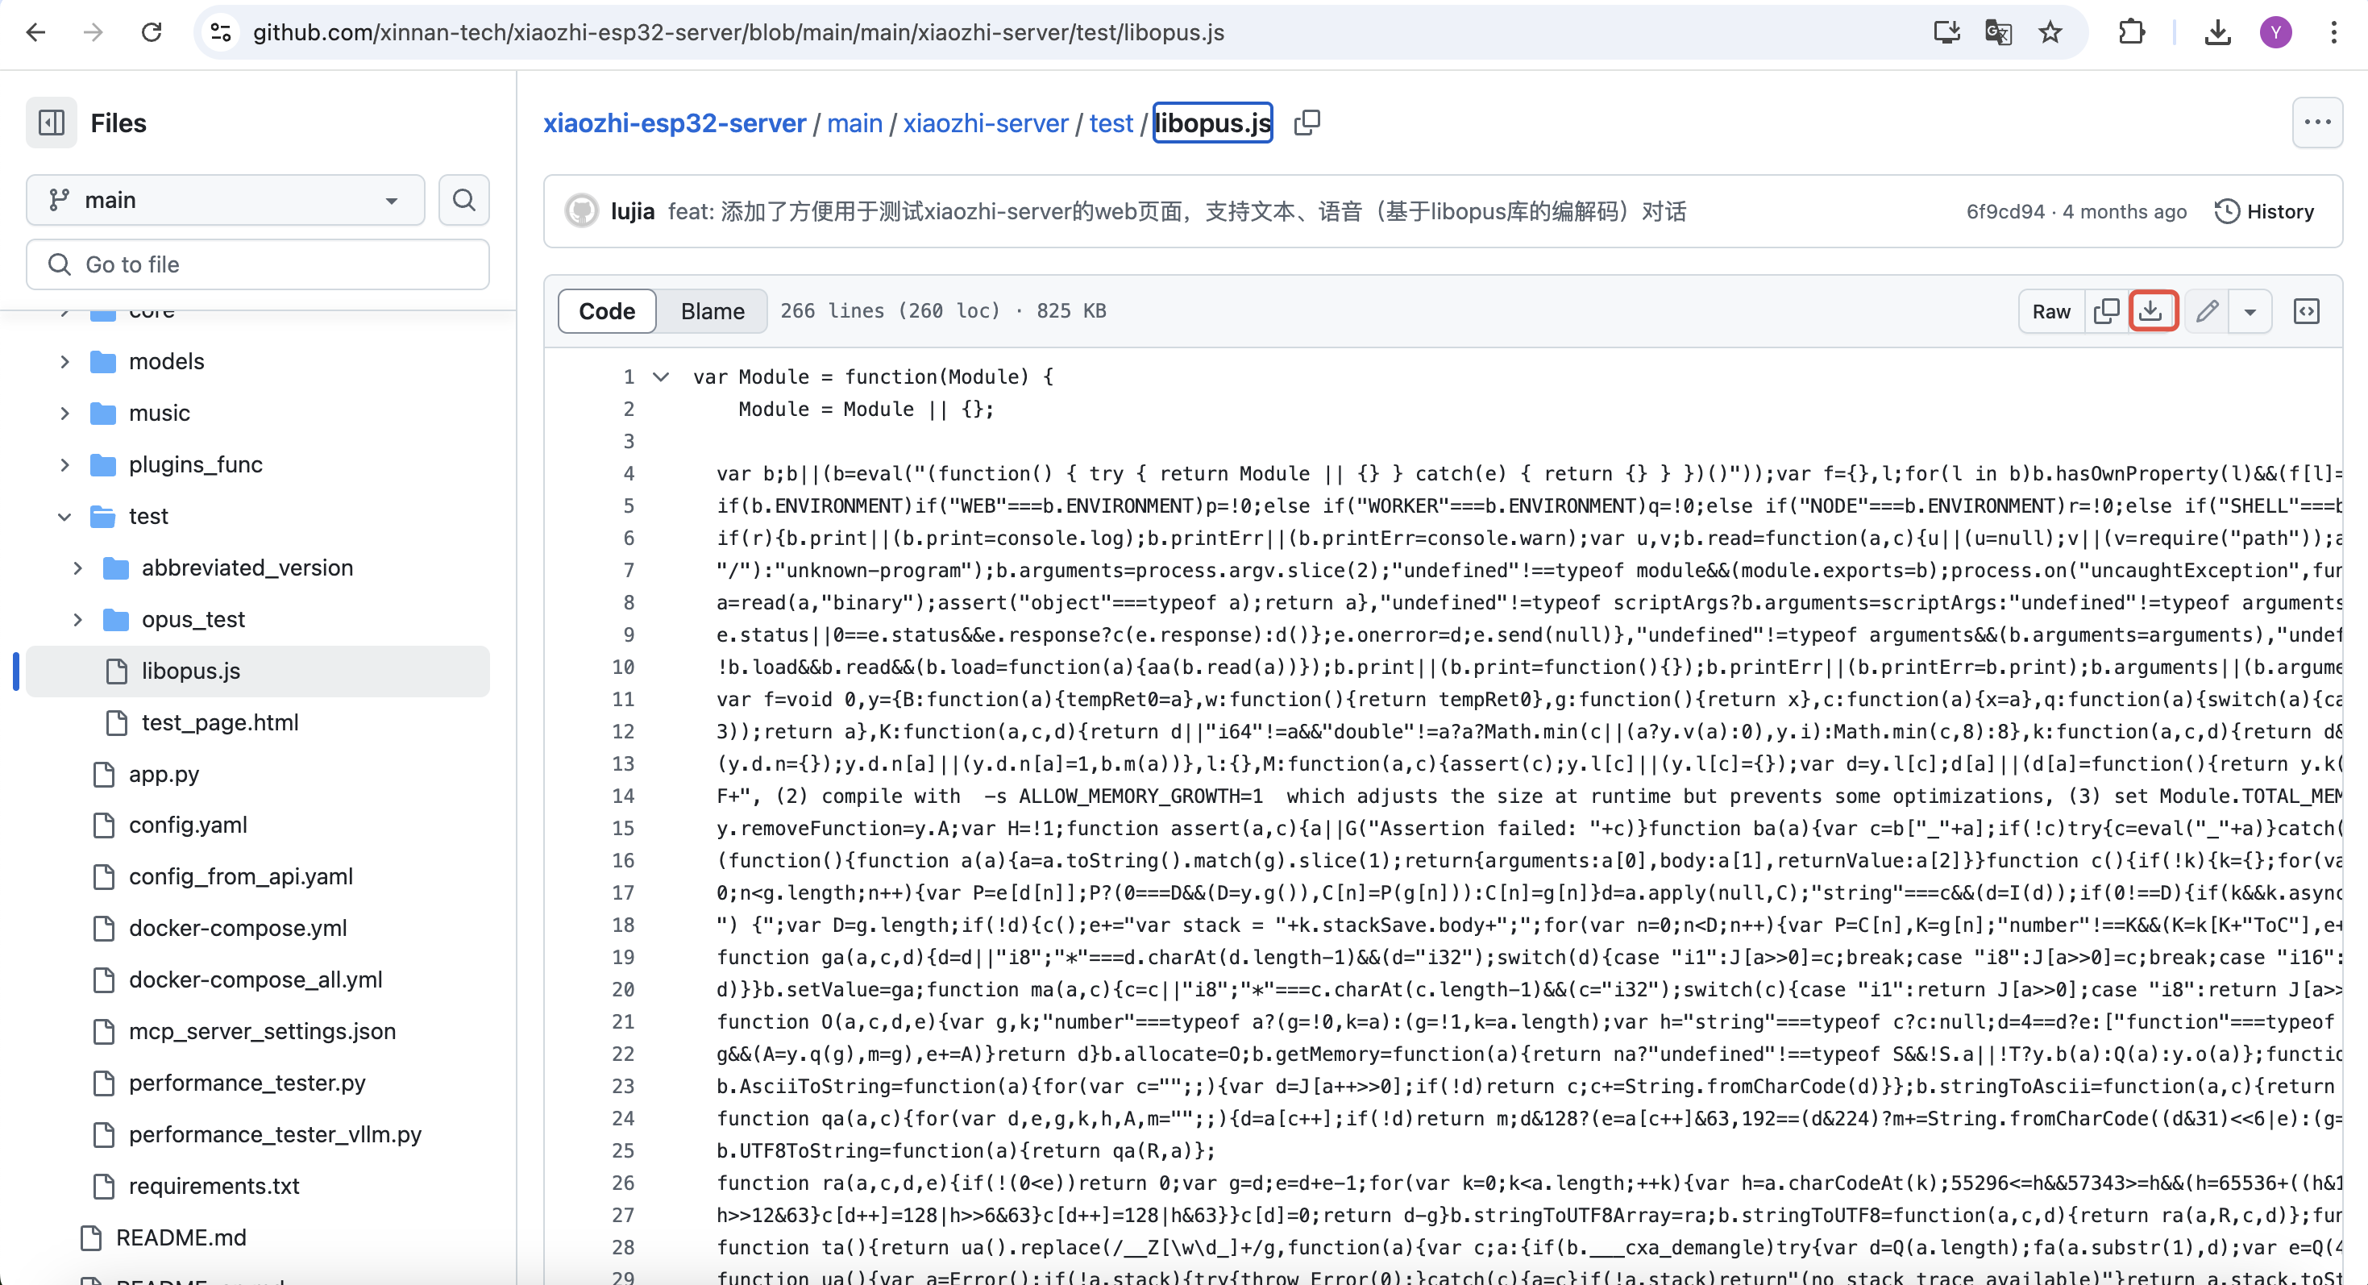Screen dimensions: 2368x1285
Task: Open Chrome downloads icon
Action: [2217, 32]
